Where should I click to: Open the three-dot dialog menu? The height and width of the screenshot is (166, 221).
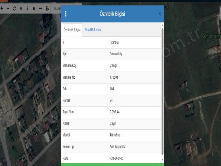(66, 14)
